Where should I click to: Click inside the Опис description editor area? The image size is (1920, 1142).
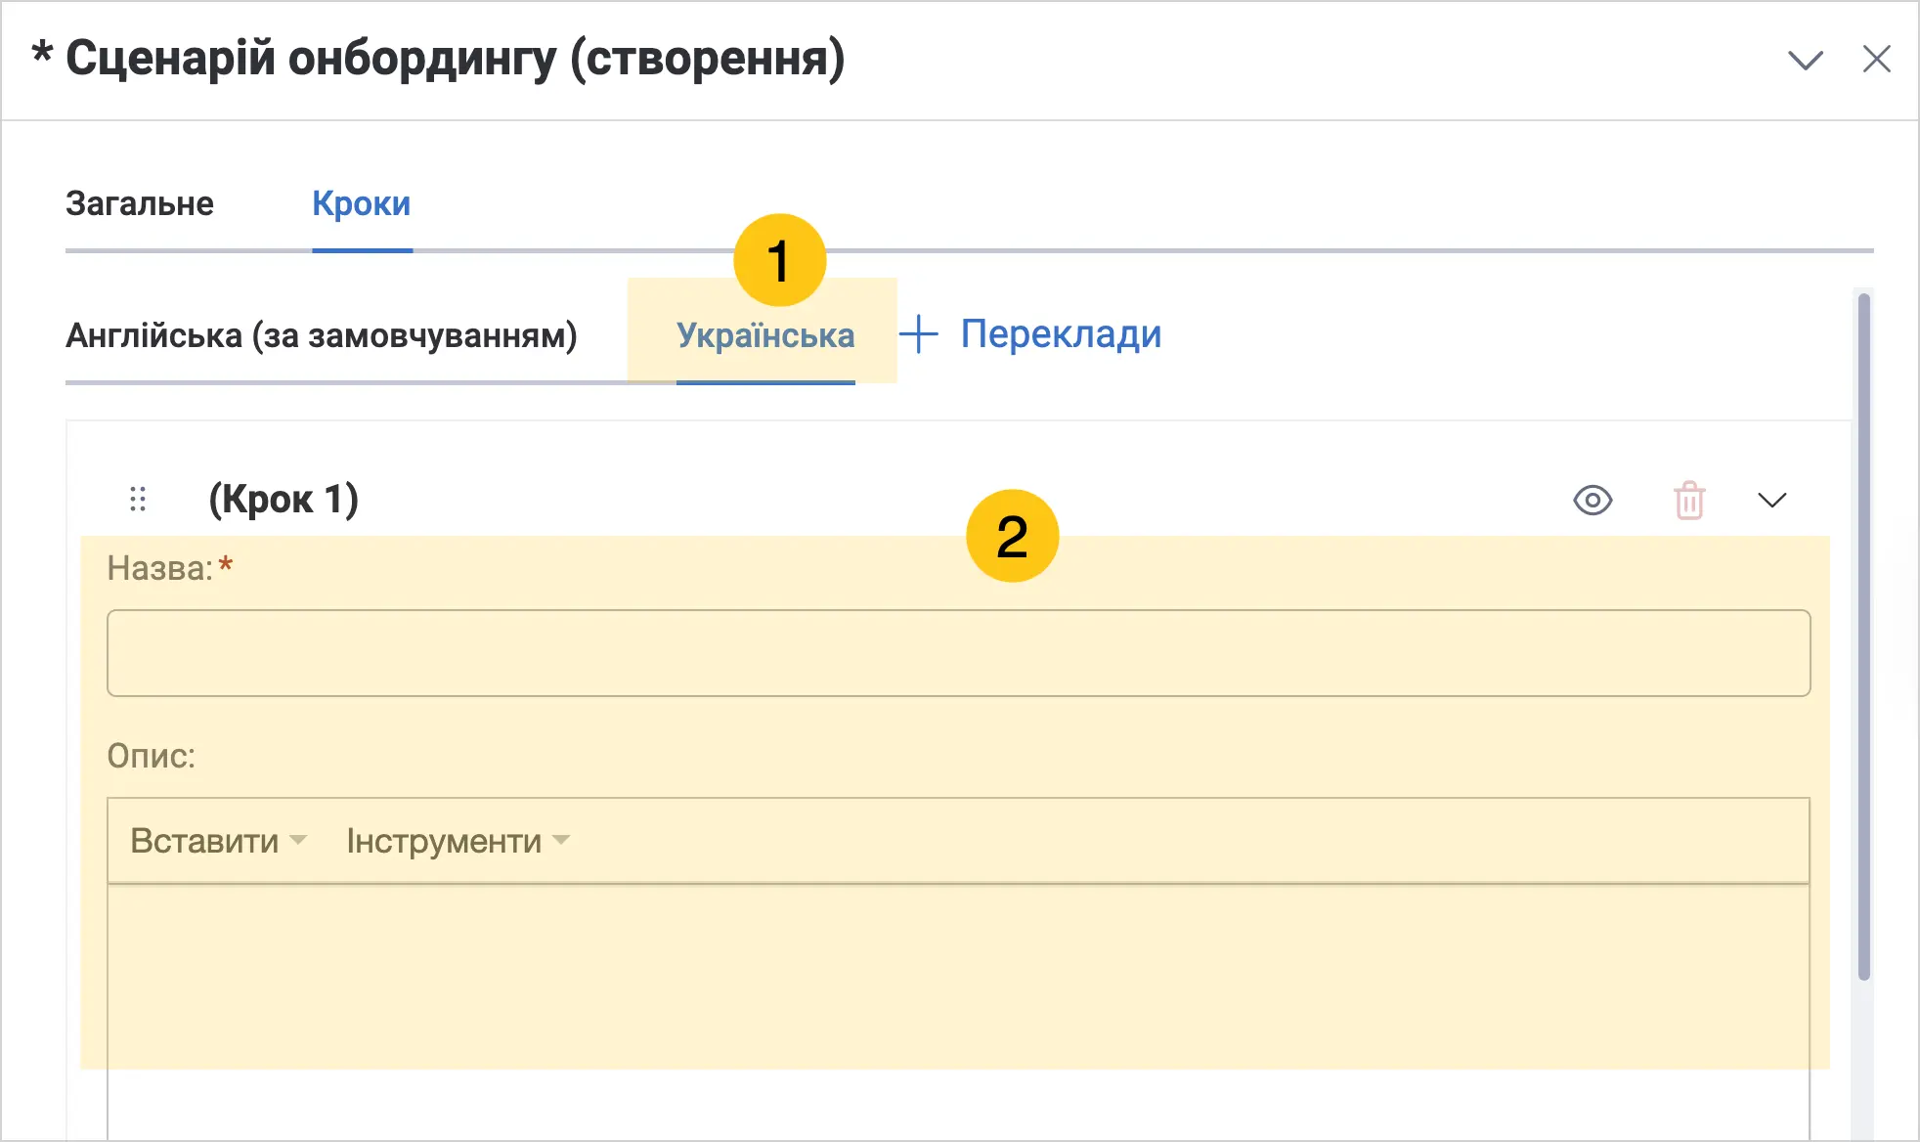coord(958,1012)
